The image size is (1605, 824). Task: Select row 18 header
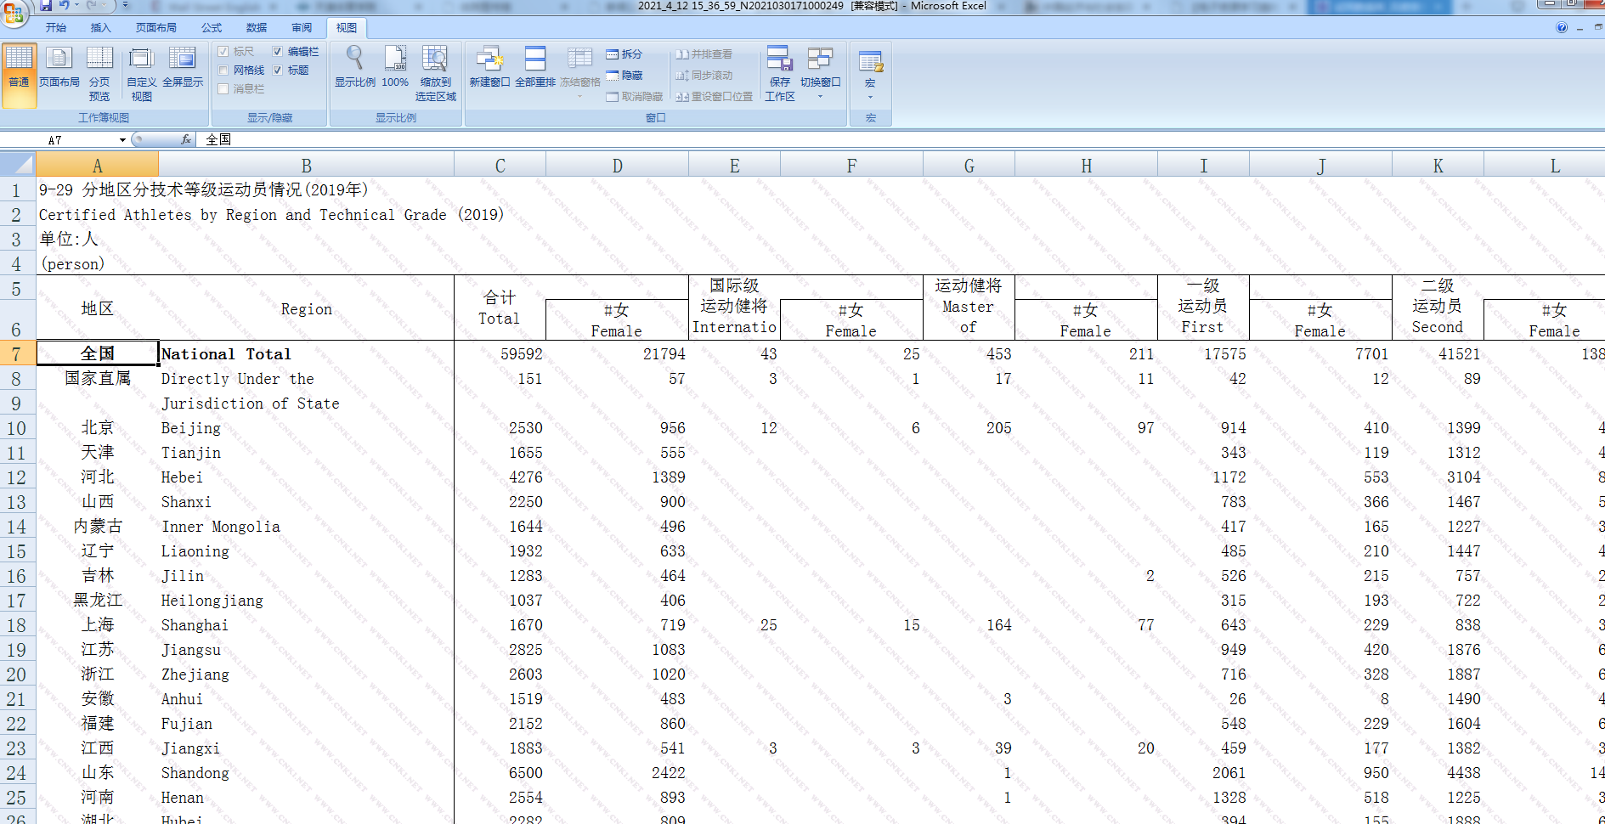[17, 625]
